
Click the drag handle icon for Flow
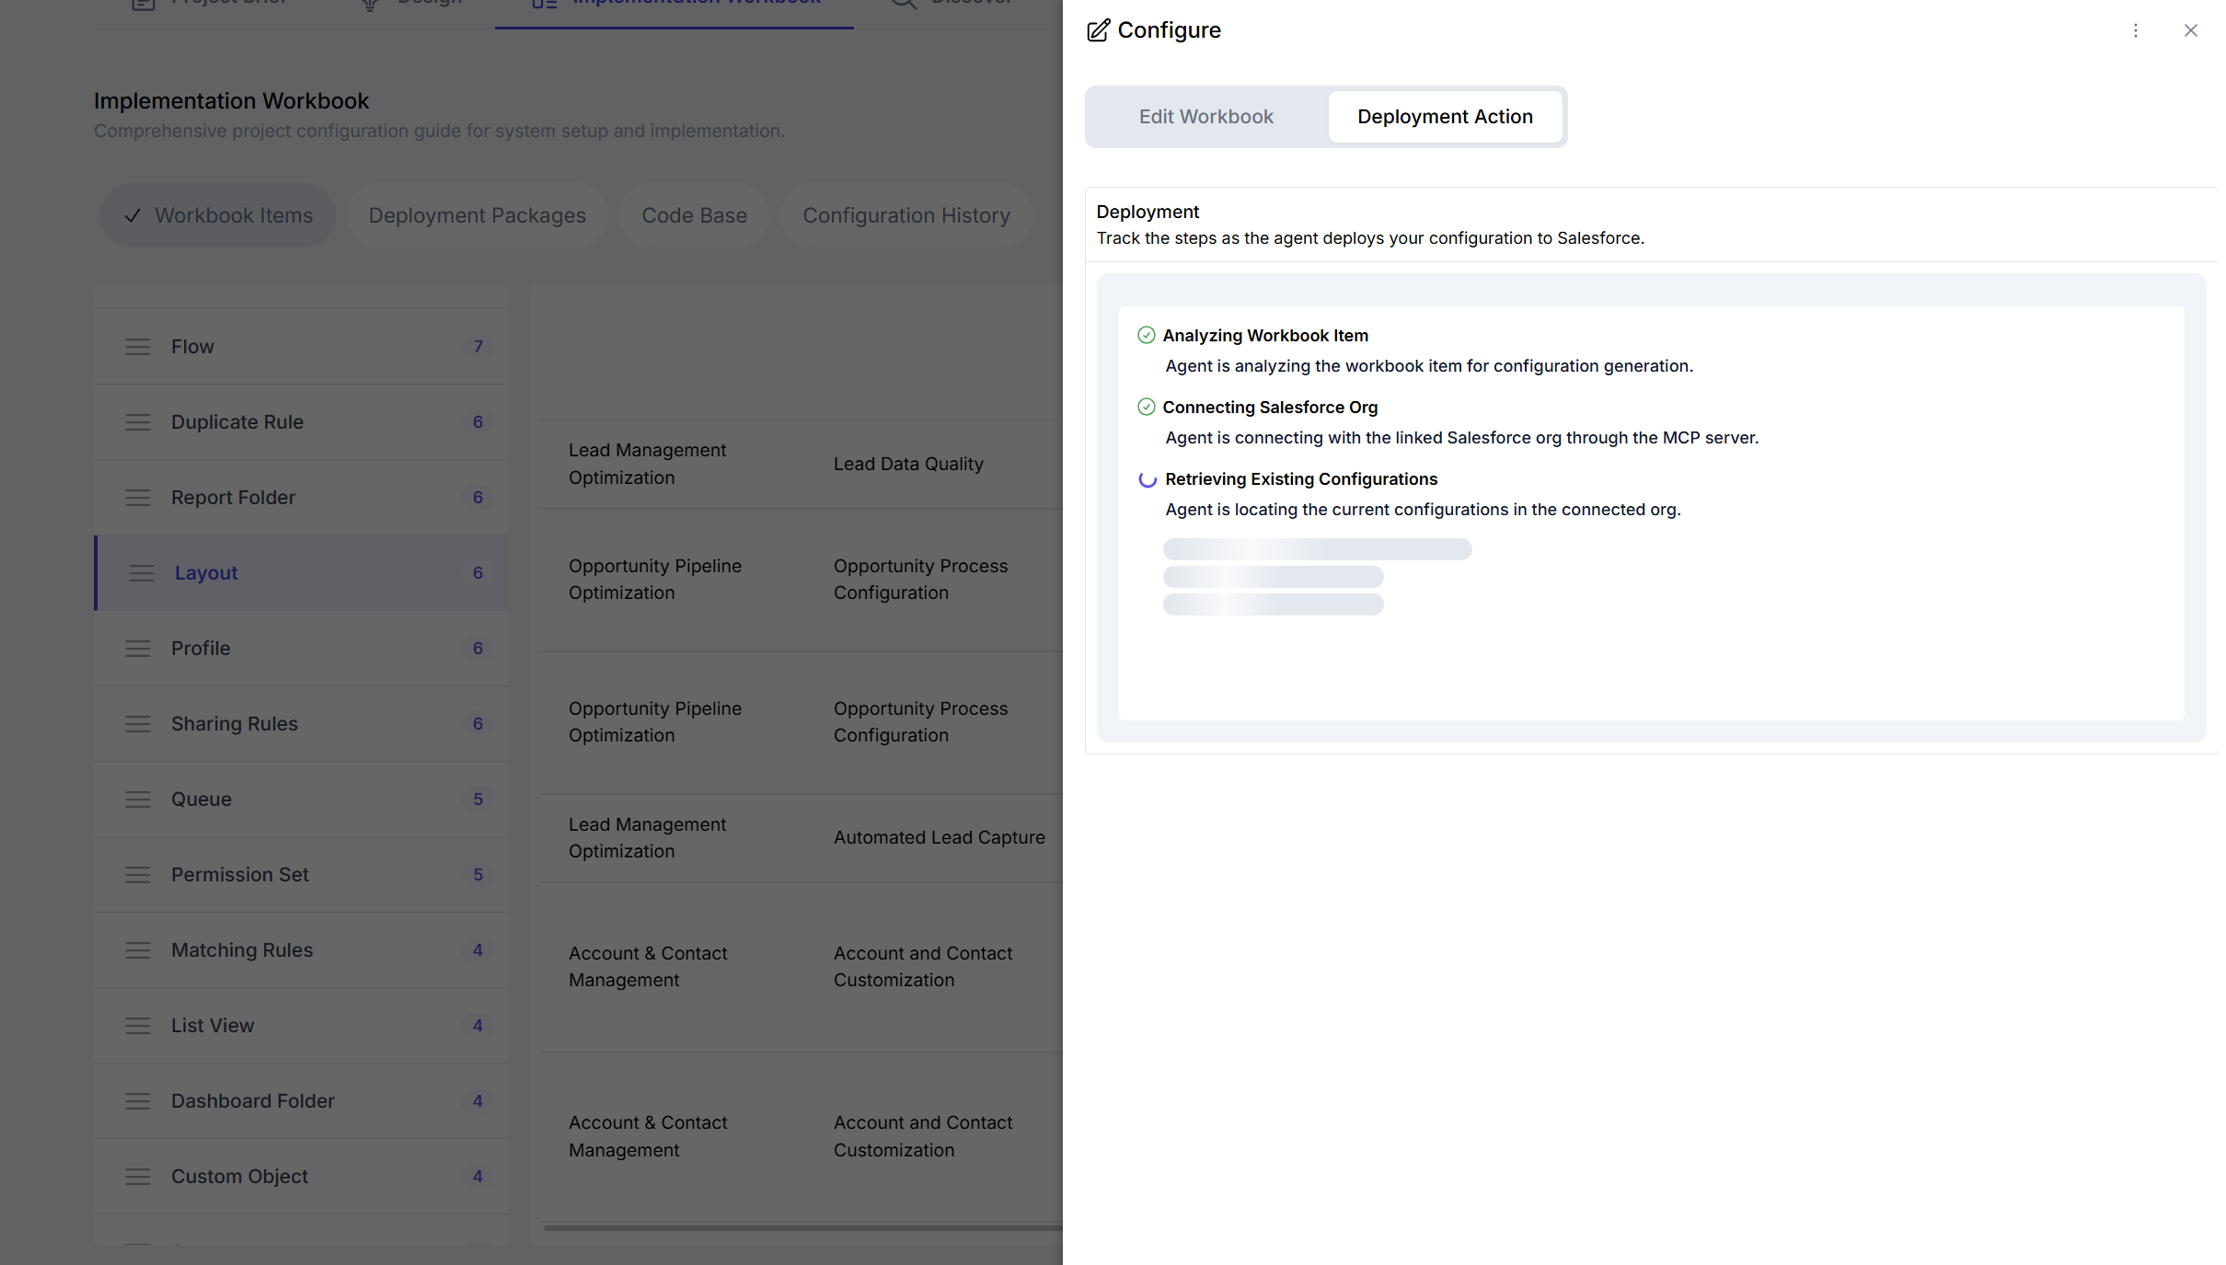138,347
